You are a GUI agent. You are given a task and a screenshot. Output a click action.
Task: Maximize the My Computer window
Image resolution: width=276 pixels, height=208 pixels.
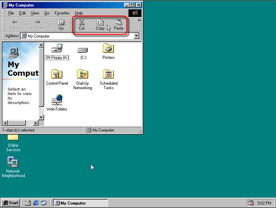[x=132, y=5]
